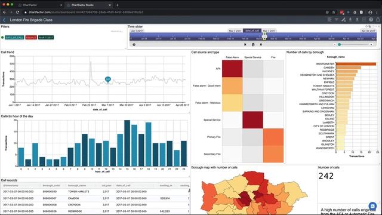Open the Chrome three-dot menu
The image size is (382, 215).
click(x=377, y=12)
